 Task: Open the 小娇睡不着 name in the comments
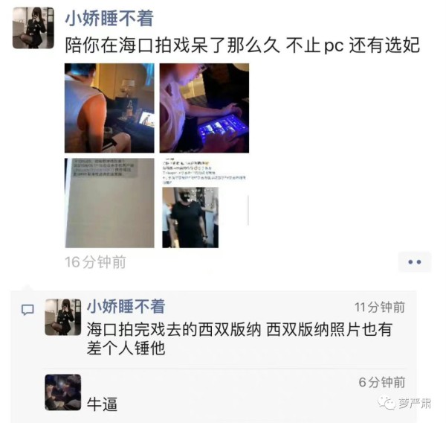tap(126, 306)
